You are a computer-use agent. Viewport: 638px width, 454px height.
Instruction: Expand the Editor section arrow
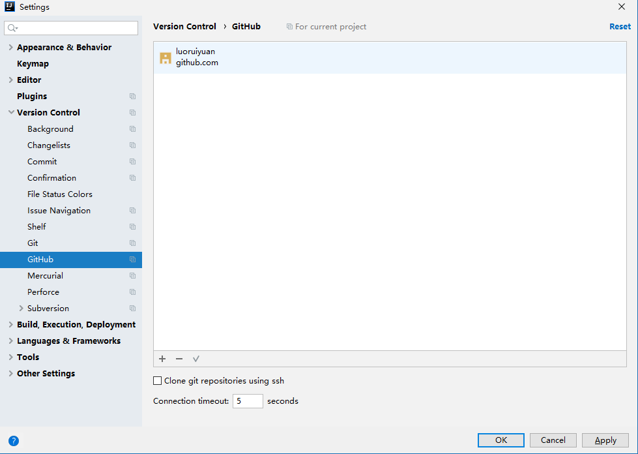(11, 80)
